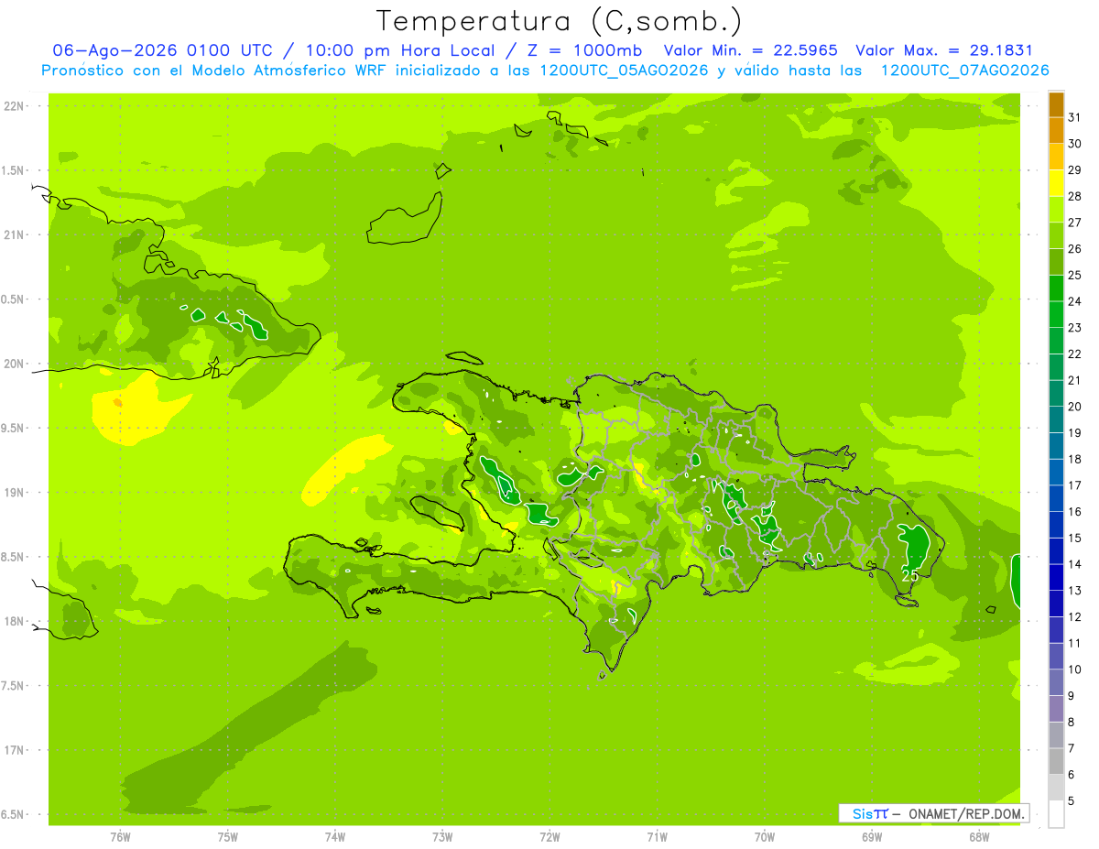Pick the dark orange swatch above 31
This screenshot has width=1099, height=849.
tap(1056, 105)
